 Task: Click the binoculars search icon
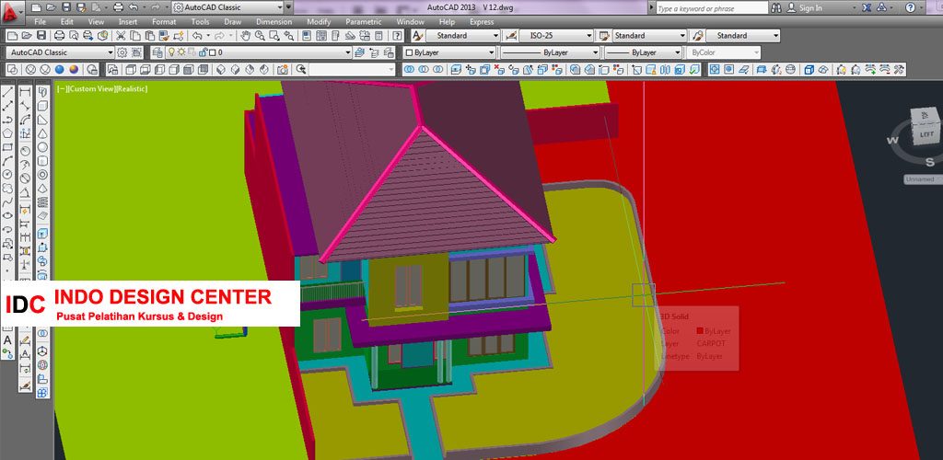(x=776, y=7)
